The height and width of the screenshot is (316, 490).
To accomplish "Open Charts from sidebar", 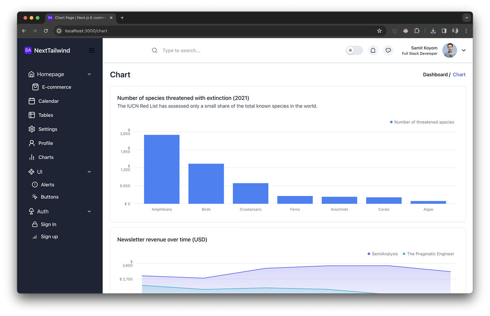I will pos(46,157).
